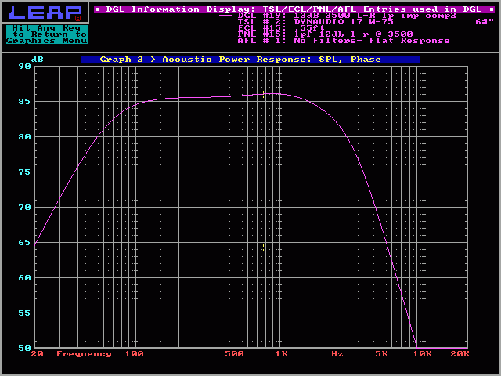This screenshot has width=501, height=376.
Task: Select the 'TSL # 2: DYNAUDIO 17 W-75' line
Action: (x=315, y=22)
